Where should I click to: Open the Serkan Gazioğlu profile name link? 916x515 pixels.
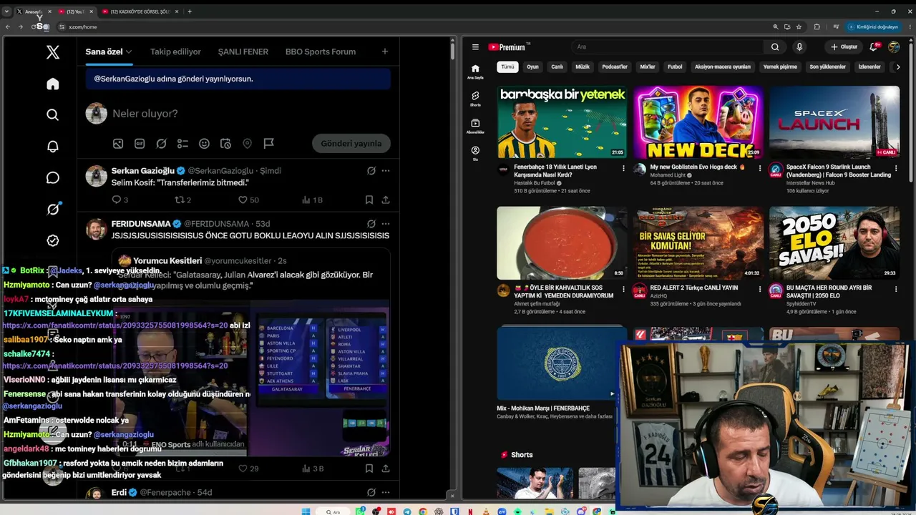(143, 171)
